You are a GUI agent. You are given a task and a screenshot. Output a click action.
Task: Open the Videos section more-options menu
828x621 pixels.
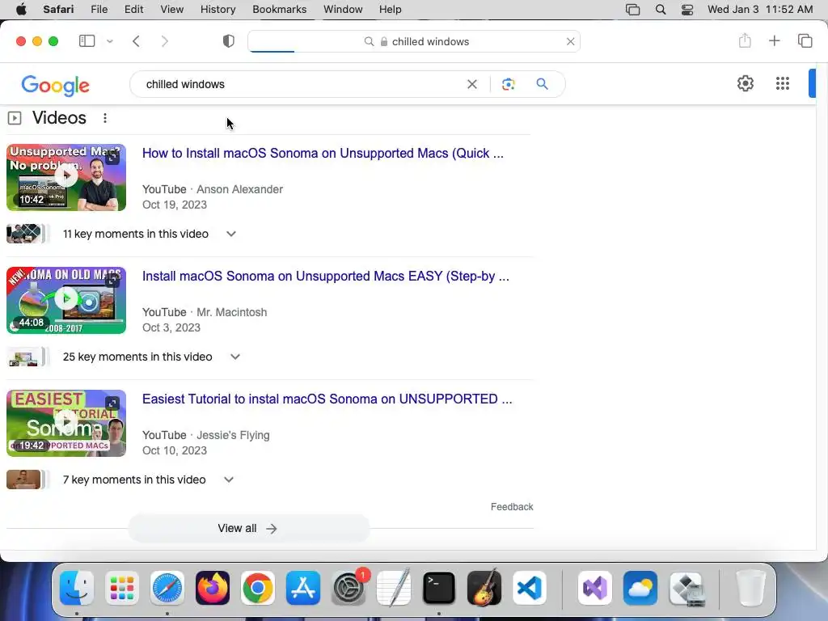[105, 118]
